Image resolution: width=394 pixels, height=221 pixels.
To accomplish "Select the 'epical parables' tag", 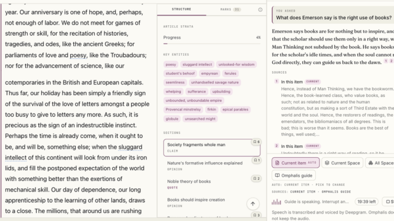I will 235,109.
